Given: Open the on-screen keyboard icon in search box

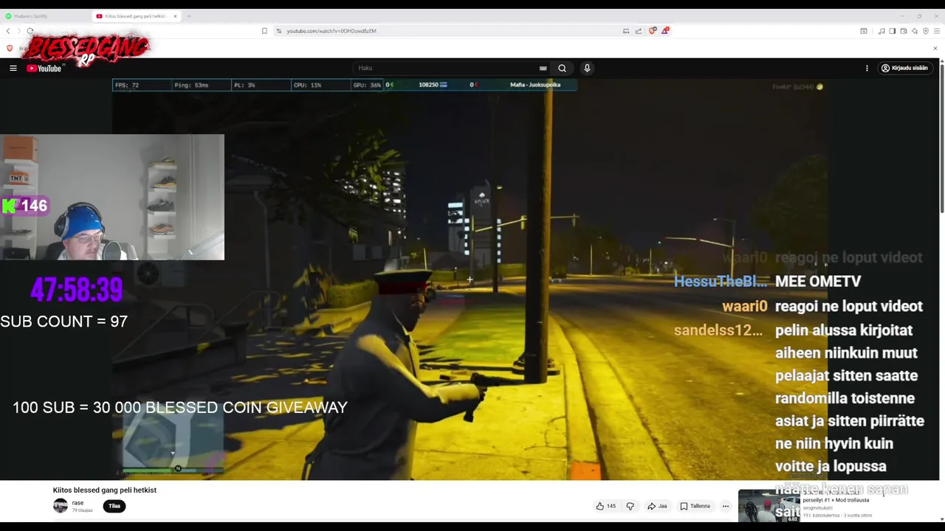Looking at the screenshot, I should [543, 68].
